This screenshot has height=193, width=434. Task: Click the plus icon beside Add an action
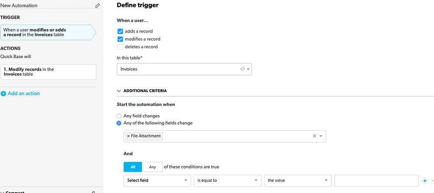click(3, 94)
